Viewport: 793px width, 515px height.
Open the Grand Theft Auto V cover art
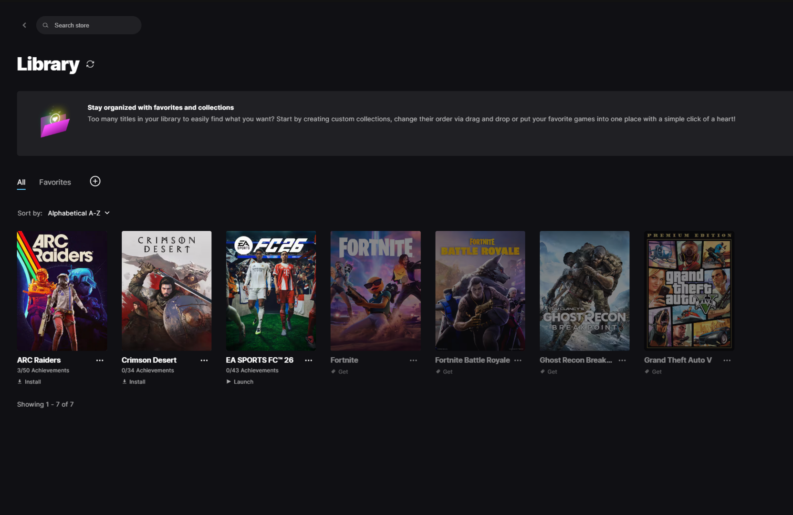click(689, 291)
